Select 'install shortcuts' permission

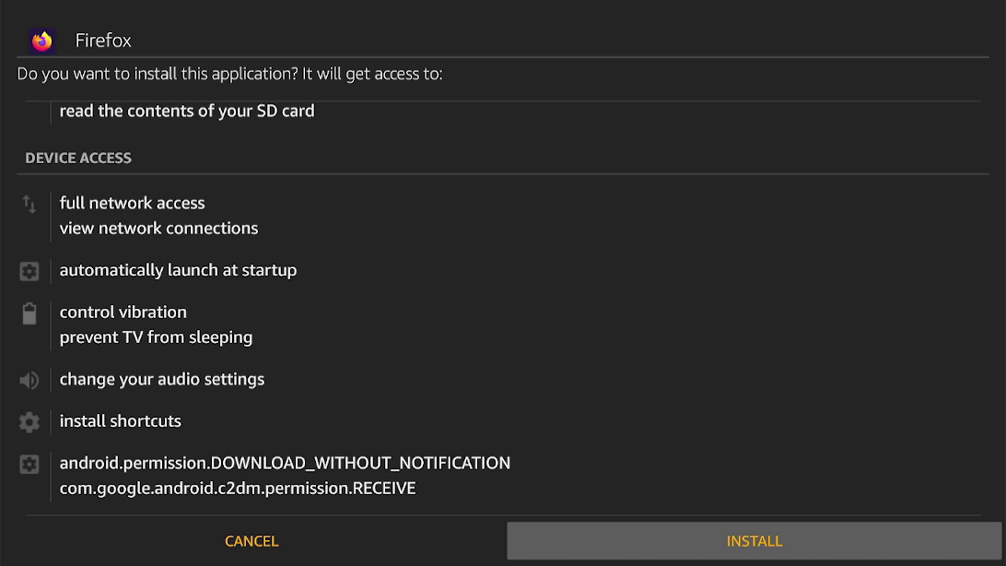tap(120, 421)
